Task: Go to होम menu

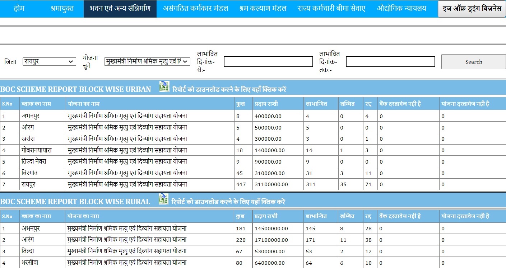Action: tap(19, 8)
